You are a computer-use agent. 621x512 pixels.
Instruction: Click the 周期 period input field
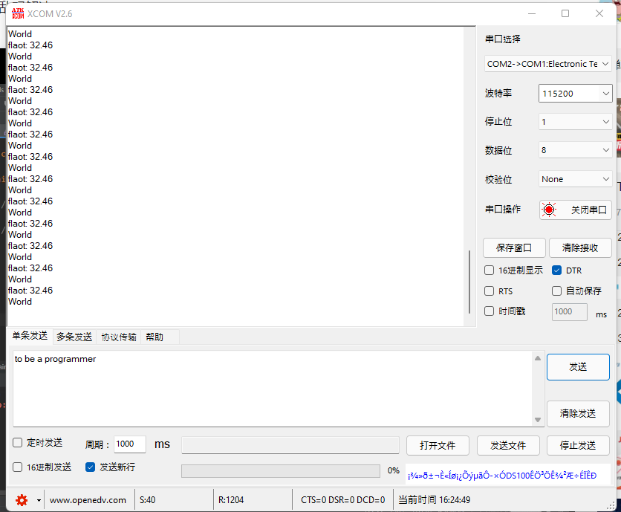pos(129,444)
